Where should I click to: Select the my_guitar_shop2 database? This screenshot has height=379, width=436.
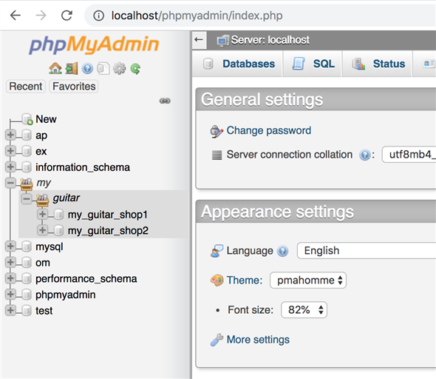[x=108, y=231]
